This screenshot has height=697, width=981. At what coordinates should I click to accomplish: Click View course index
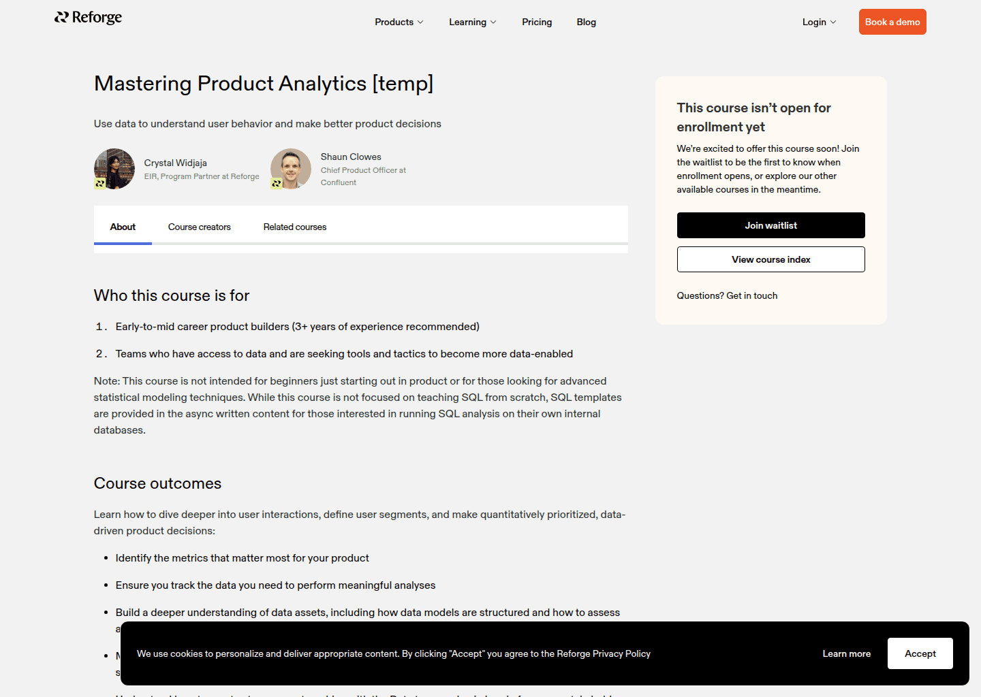click(x=770, y=259)
